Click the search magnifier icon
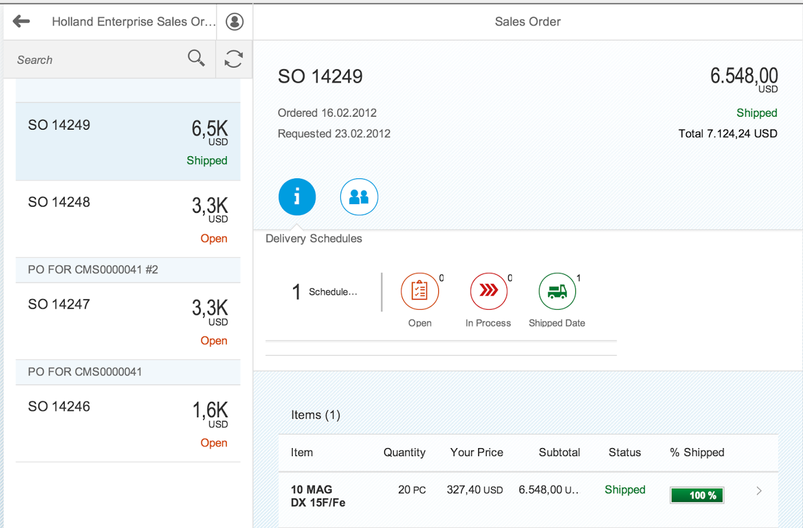The image size is (803, 528). (x=196, y=59)
